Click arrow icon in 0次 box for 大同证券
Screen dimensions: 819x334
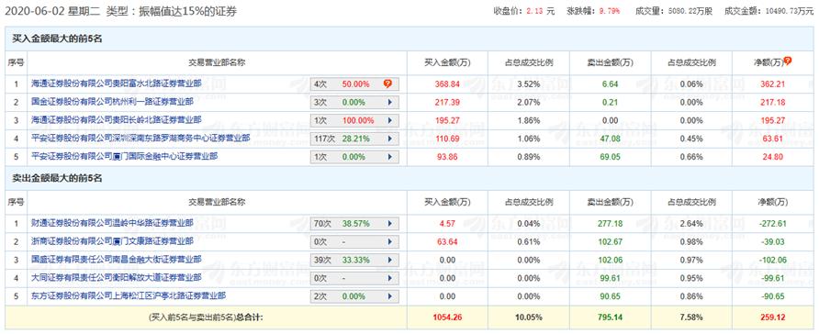(x=389, y=278)
